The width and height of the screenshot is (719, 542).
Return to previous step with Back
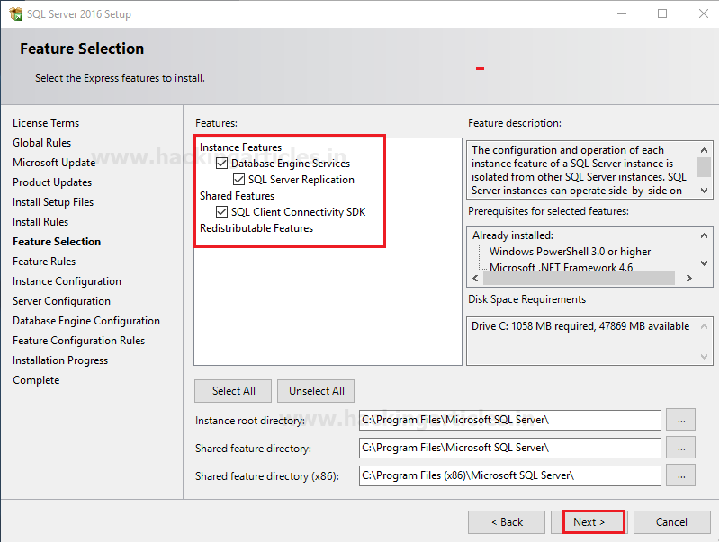point(507,522)
